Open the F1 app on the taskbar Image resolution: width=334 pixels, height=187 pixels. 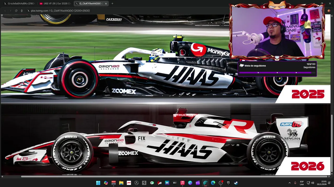pos(129,183)
